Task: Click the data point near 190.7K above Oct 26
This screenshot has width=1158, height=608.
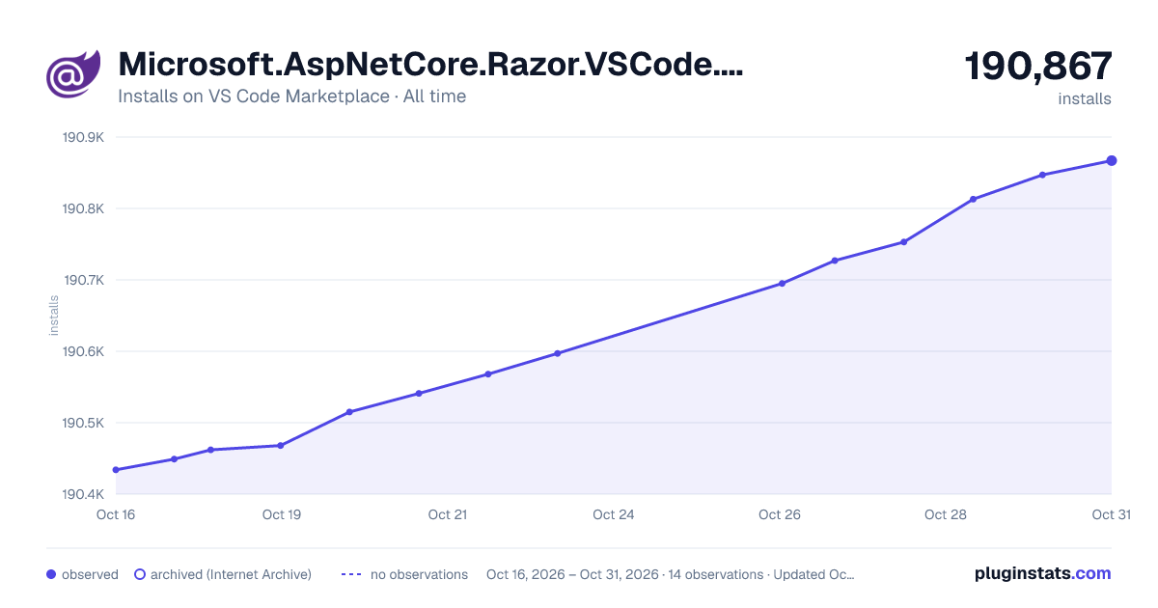Action: (782, 284)
